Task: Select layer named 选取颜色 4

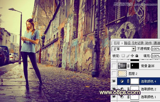Action: (x=148, y=81)
